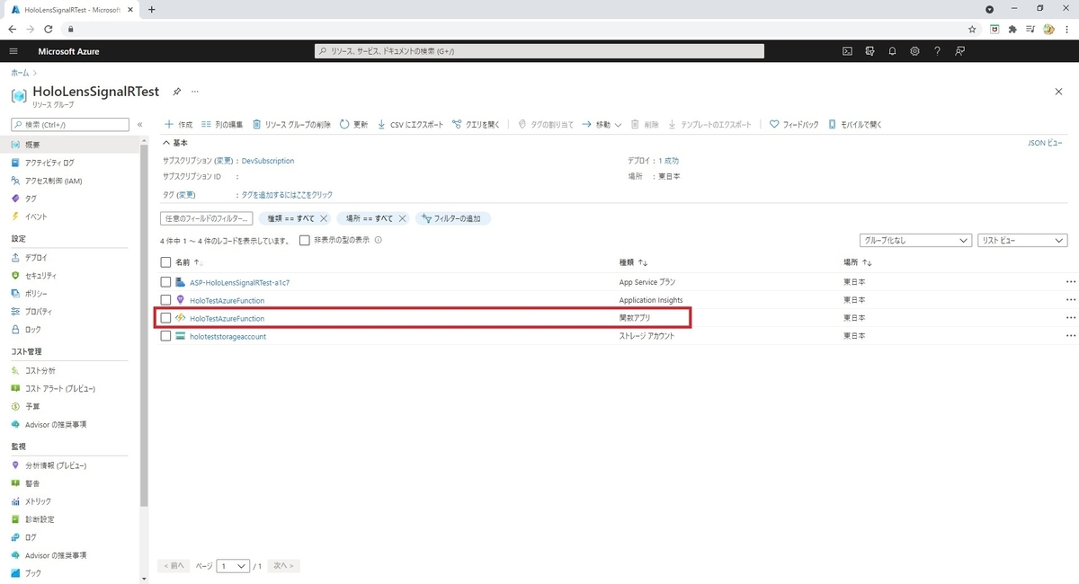Open the Cloud Shell icon
Screen dimensions: 1079x584
(847, 51)
